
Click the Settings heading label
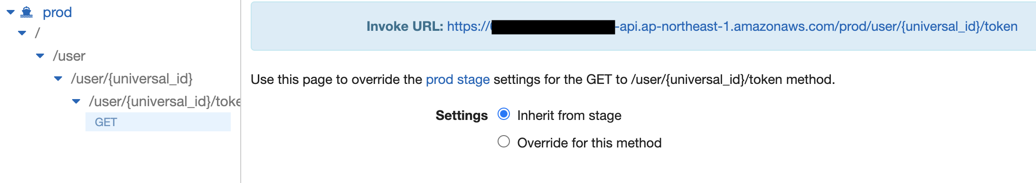tap(461, 116)
